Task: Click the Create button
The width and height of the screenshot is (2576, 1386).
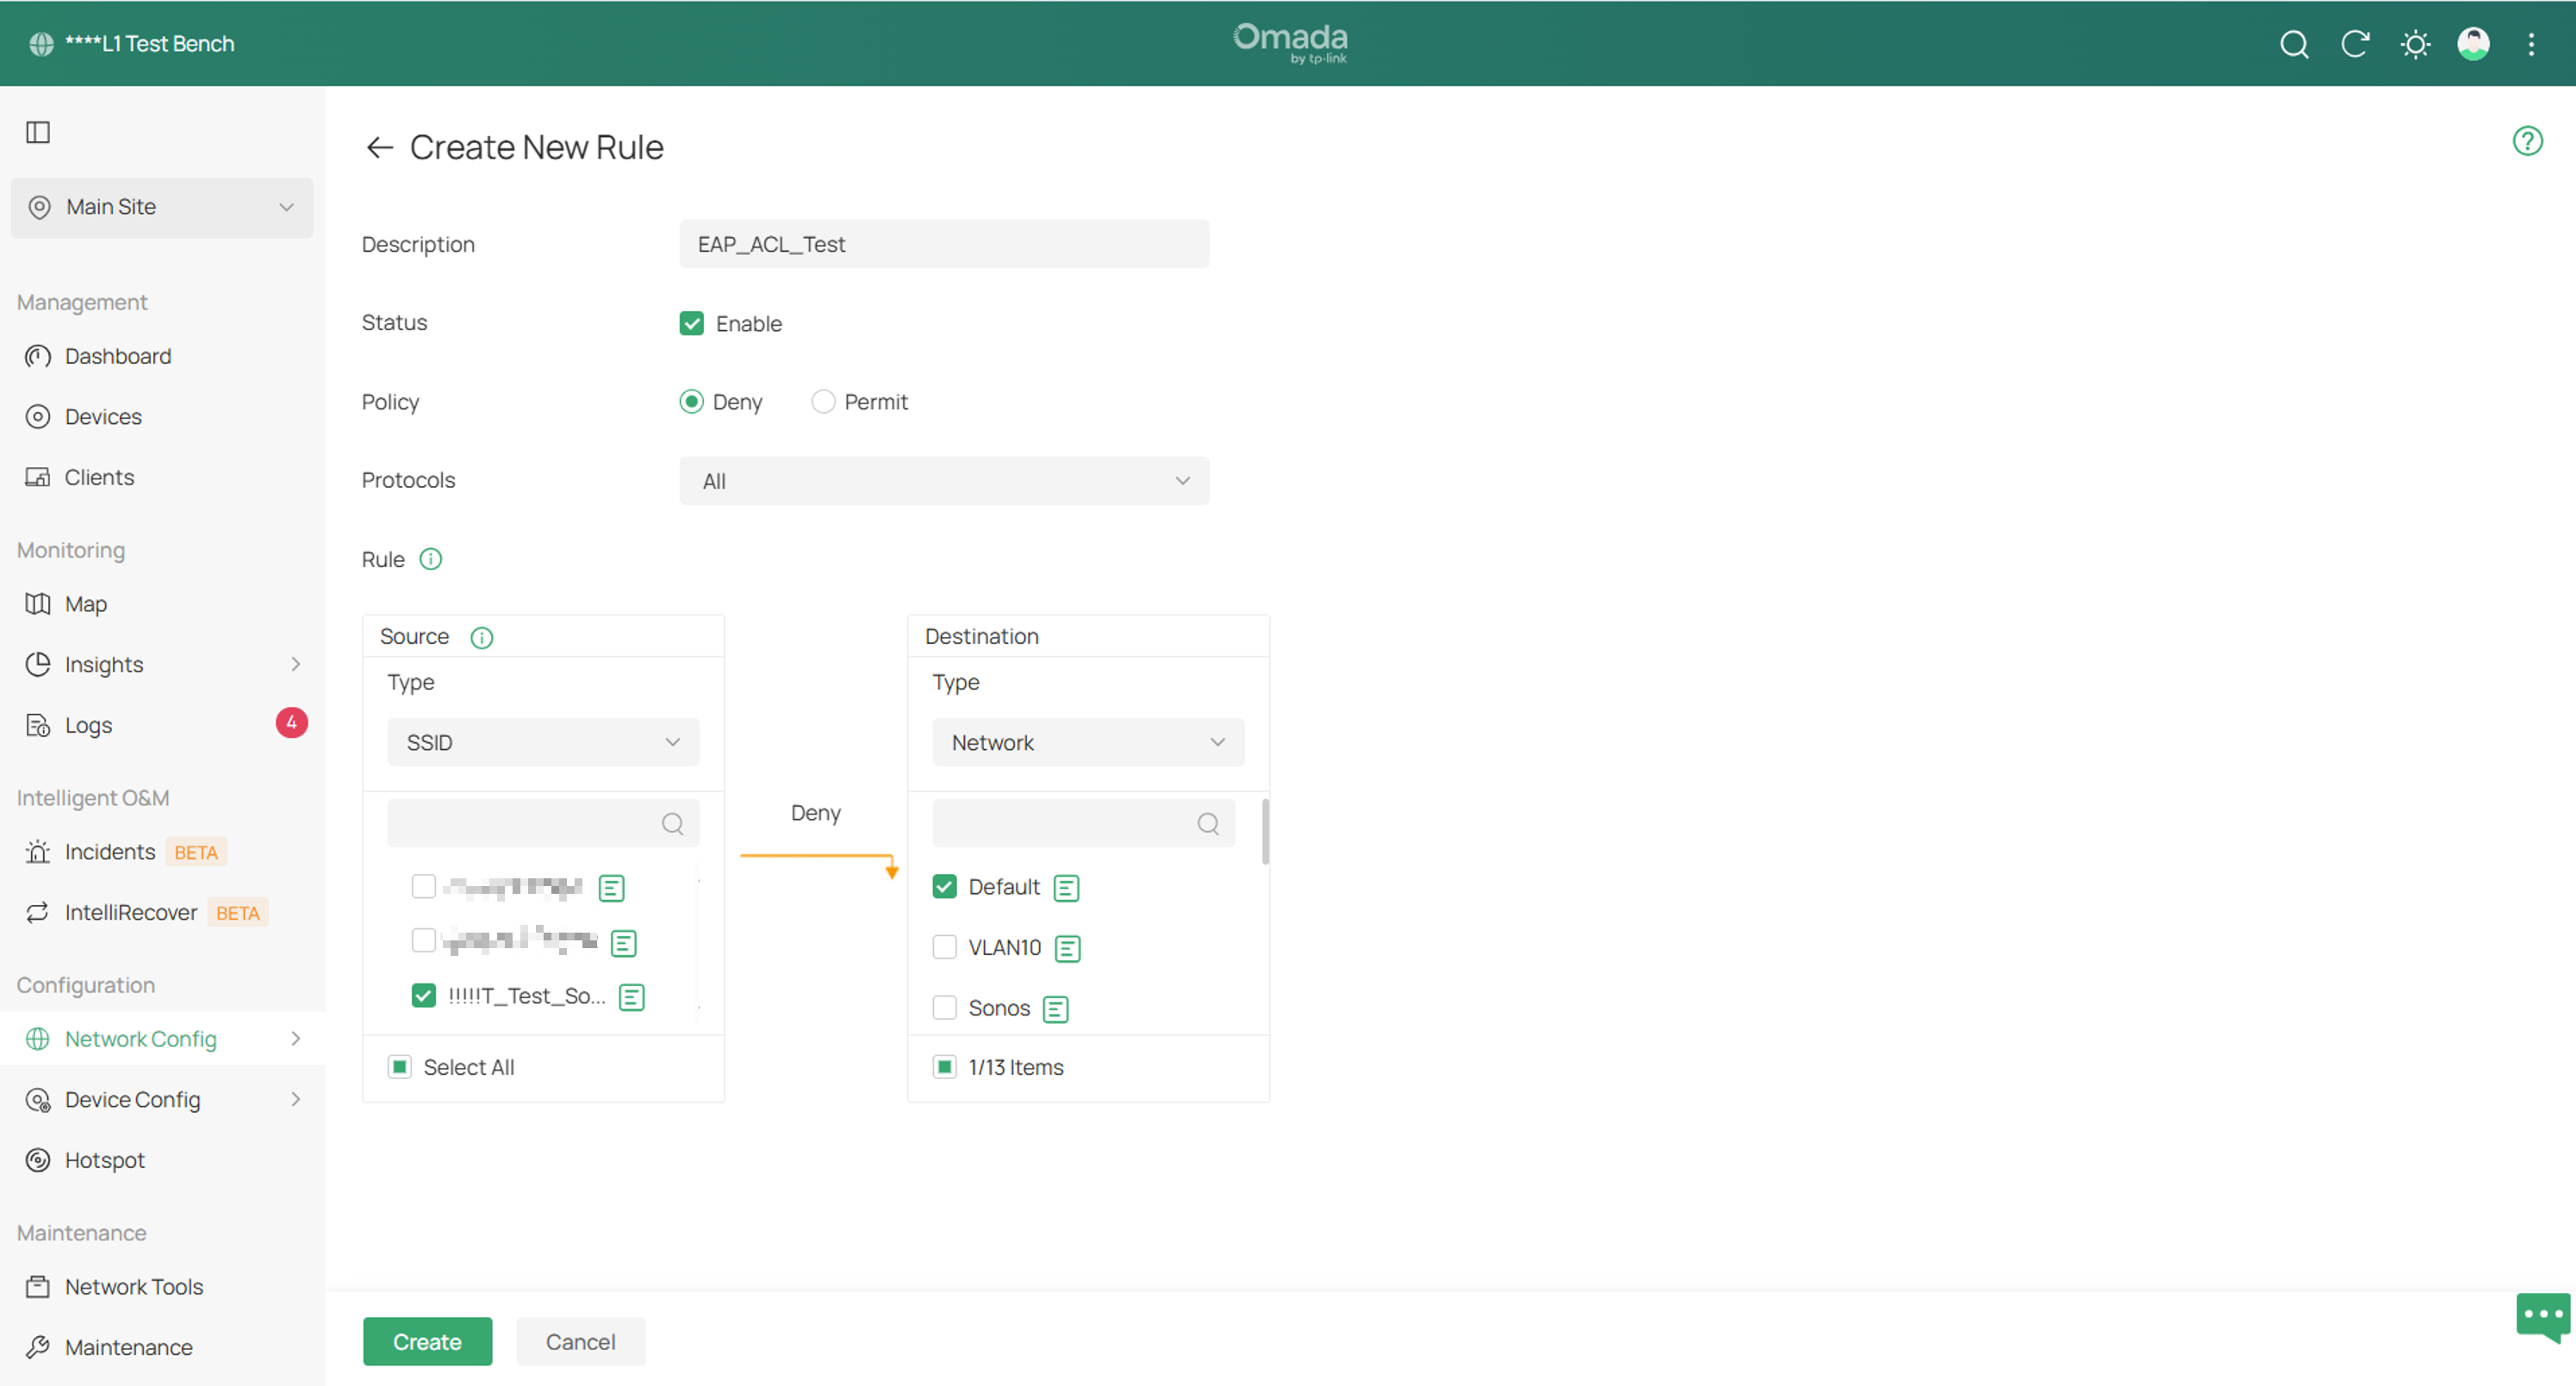Action: pyautogui.click(x=427, y=1342)
